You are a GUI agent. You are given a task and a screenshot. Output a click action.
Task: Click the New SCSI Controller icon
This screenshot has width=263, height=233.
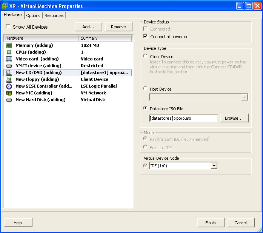point(9,86)
